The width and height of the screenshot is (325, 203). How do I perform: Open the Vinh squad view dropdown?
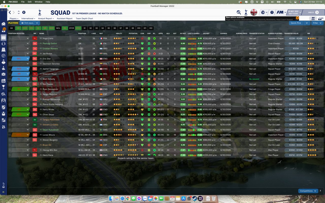pyautogui.click(x=29, y=23)
